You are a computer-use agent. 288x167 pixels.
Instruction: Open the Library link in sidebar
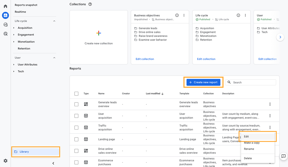(36, 152)
